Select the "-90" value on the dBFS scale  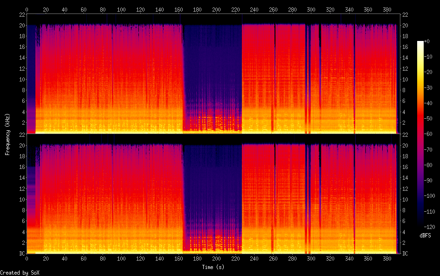point(428,181)
